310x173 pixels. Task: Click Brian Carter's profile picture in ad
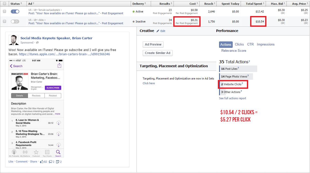pos(14,40)
